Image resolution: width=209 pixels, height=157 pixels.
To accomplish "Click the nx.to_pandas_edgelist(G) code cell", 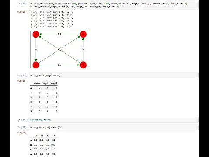I will click(114, 75).
